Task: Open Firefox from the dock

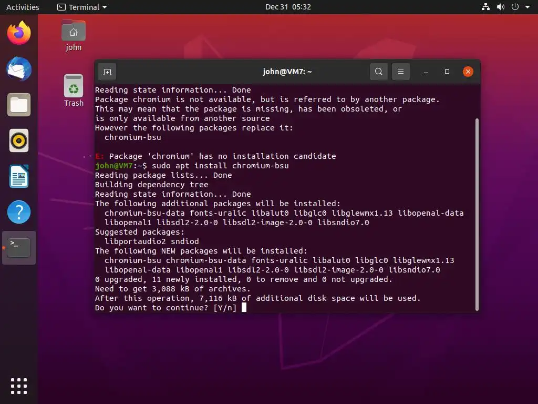Action: click(19, 33)
